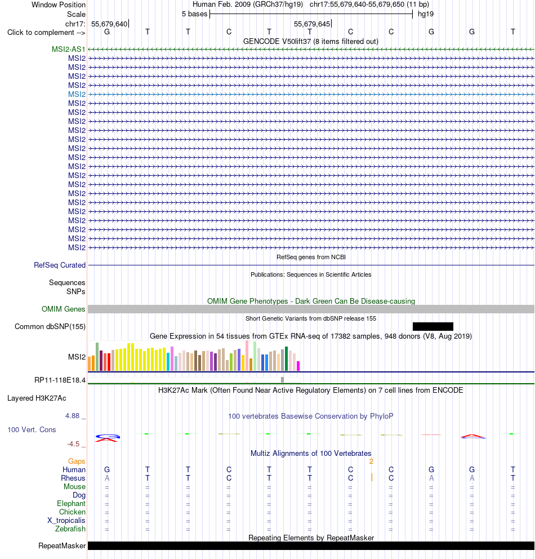Click the RP11-118E18.4 gene expression label
The image size is (535, 559).
(60, 380)
